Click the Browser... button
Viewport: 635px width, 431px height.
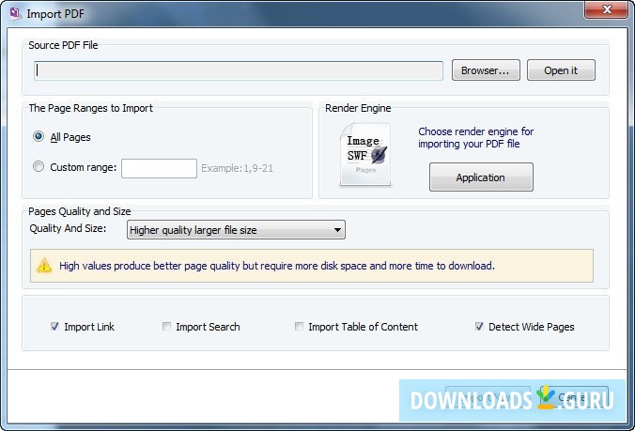(486, 70)
